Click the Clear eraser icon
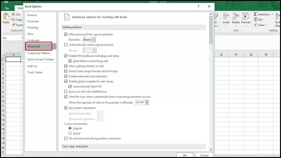Viewport: 281px width, 158px height. tap(255, 25)
